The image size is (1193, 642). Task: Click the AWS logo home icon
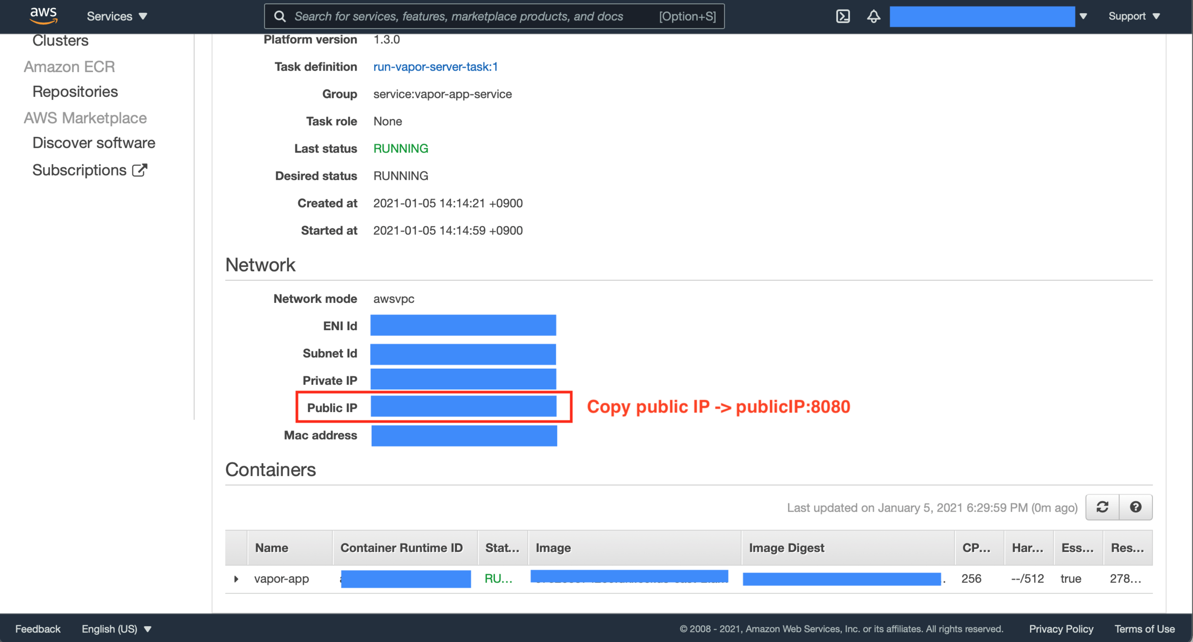(43, 15)
